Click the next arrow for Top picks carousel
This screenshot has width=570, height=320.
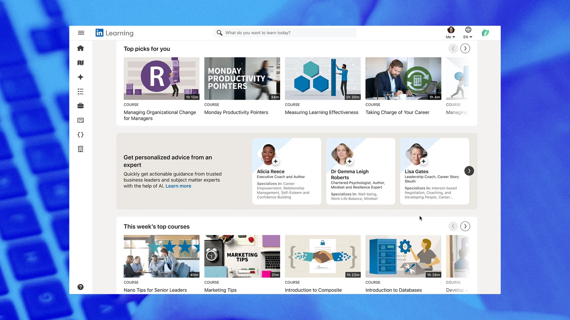(x=465, y=48)
